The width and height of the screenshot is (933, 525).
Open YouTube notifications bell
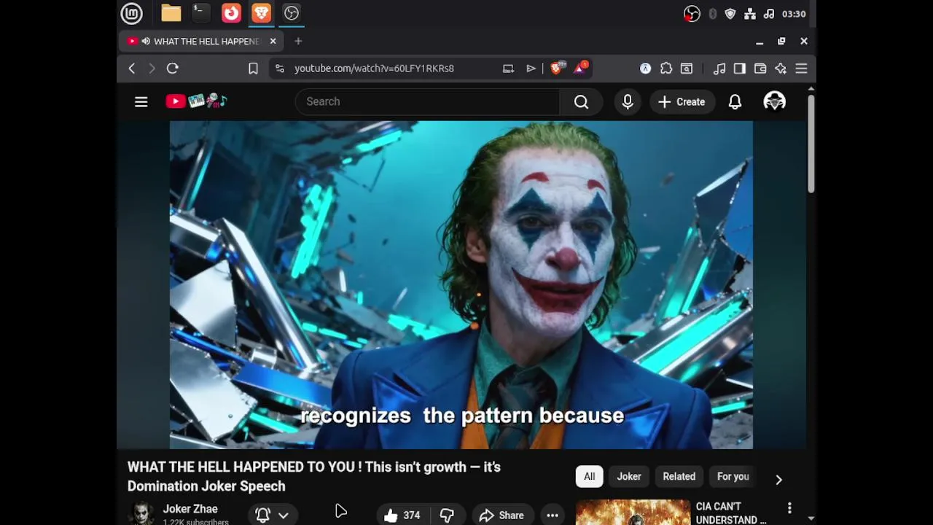pyautogui.click(x=735, y=102)
